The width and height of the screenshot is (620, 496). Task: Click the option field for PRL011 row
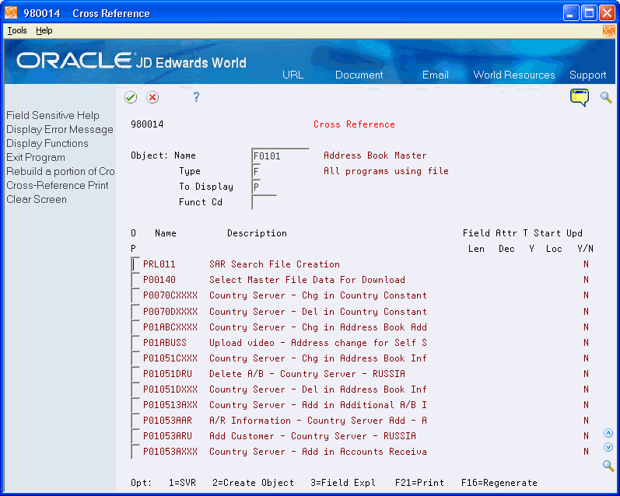(x=135, y=264)
